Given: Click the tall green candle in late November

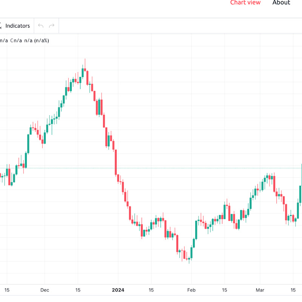Looking at the screenshot, I should (28, 143).
